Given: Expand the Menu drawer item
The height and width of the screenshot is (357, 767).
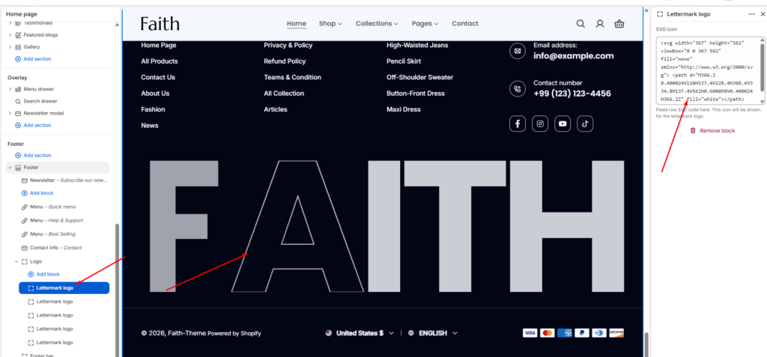Looking at the screenshot, I should (x=10, y=89).
